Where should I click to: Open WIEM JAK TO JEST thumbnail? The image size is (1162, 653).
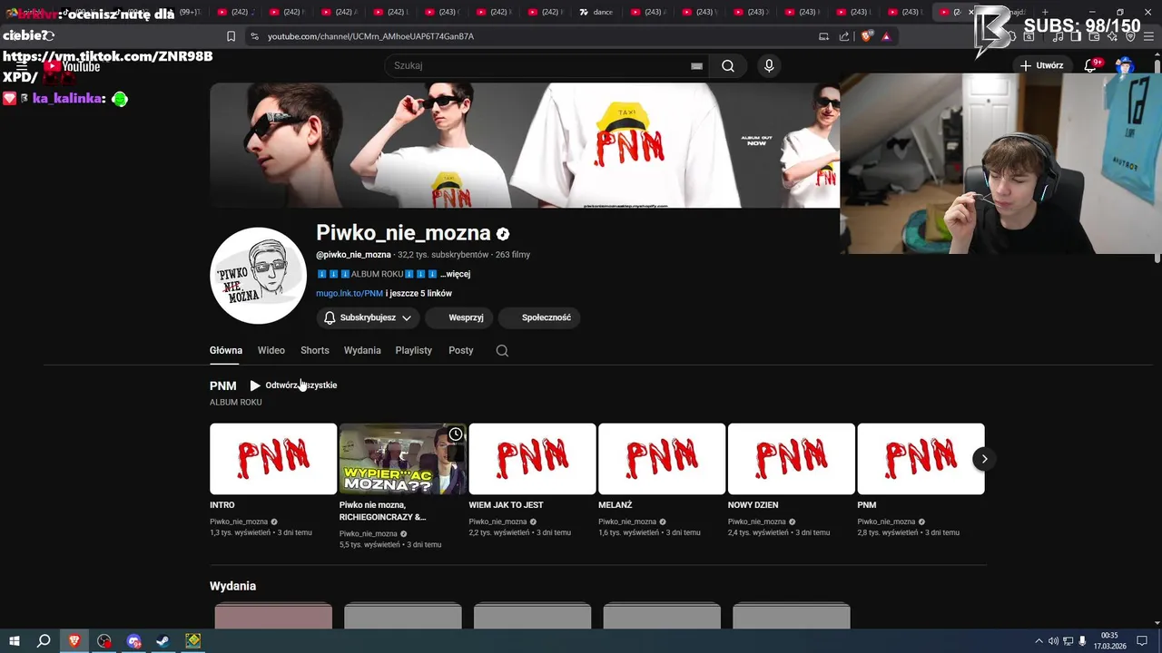tap(532, 459)
